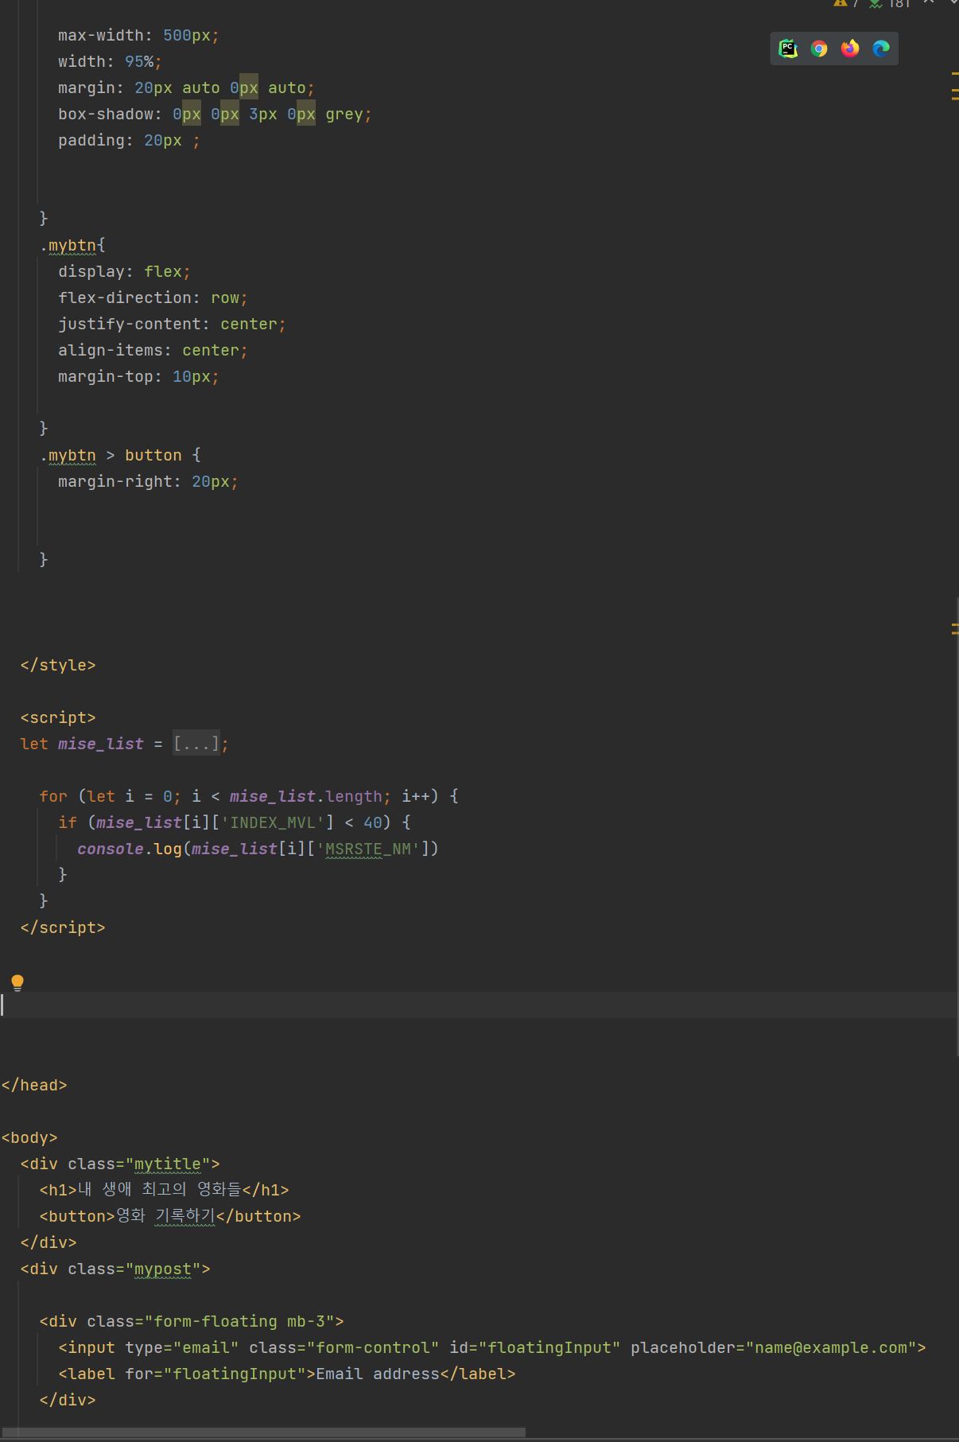Open the page in Firefox
The height and width of the screenshot is (1442, 959).
pyautogui.click(x=850, y=49)
